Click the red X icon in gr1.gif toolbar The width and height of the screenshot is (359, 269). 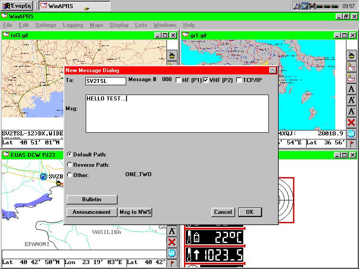pos(351,122)
